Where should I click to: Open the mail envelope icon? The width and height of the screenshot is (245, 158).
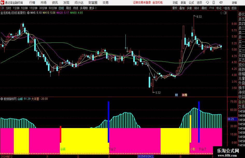point(221,3)
